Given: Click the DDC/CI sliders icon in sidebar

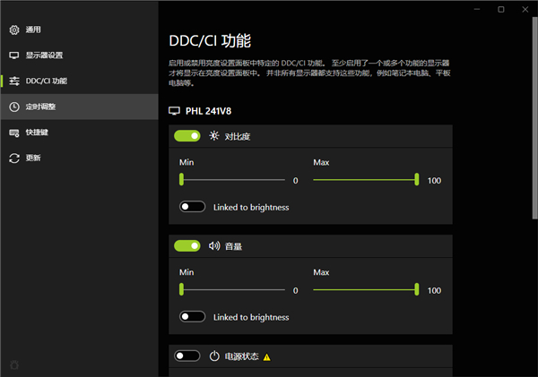Looking at the screenshot, I should pos(14,81).
